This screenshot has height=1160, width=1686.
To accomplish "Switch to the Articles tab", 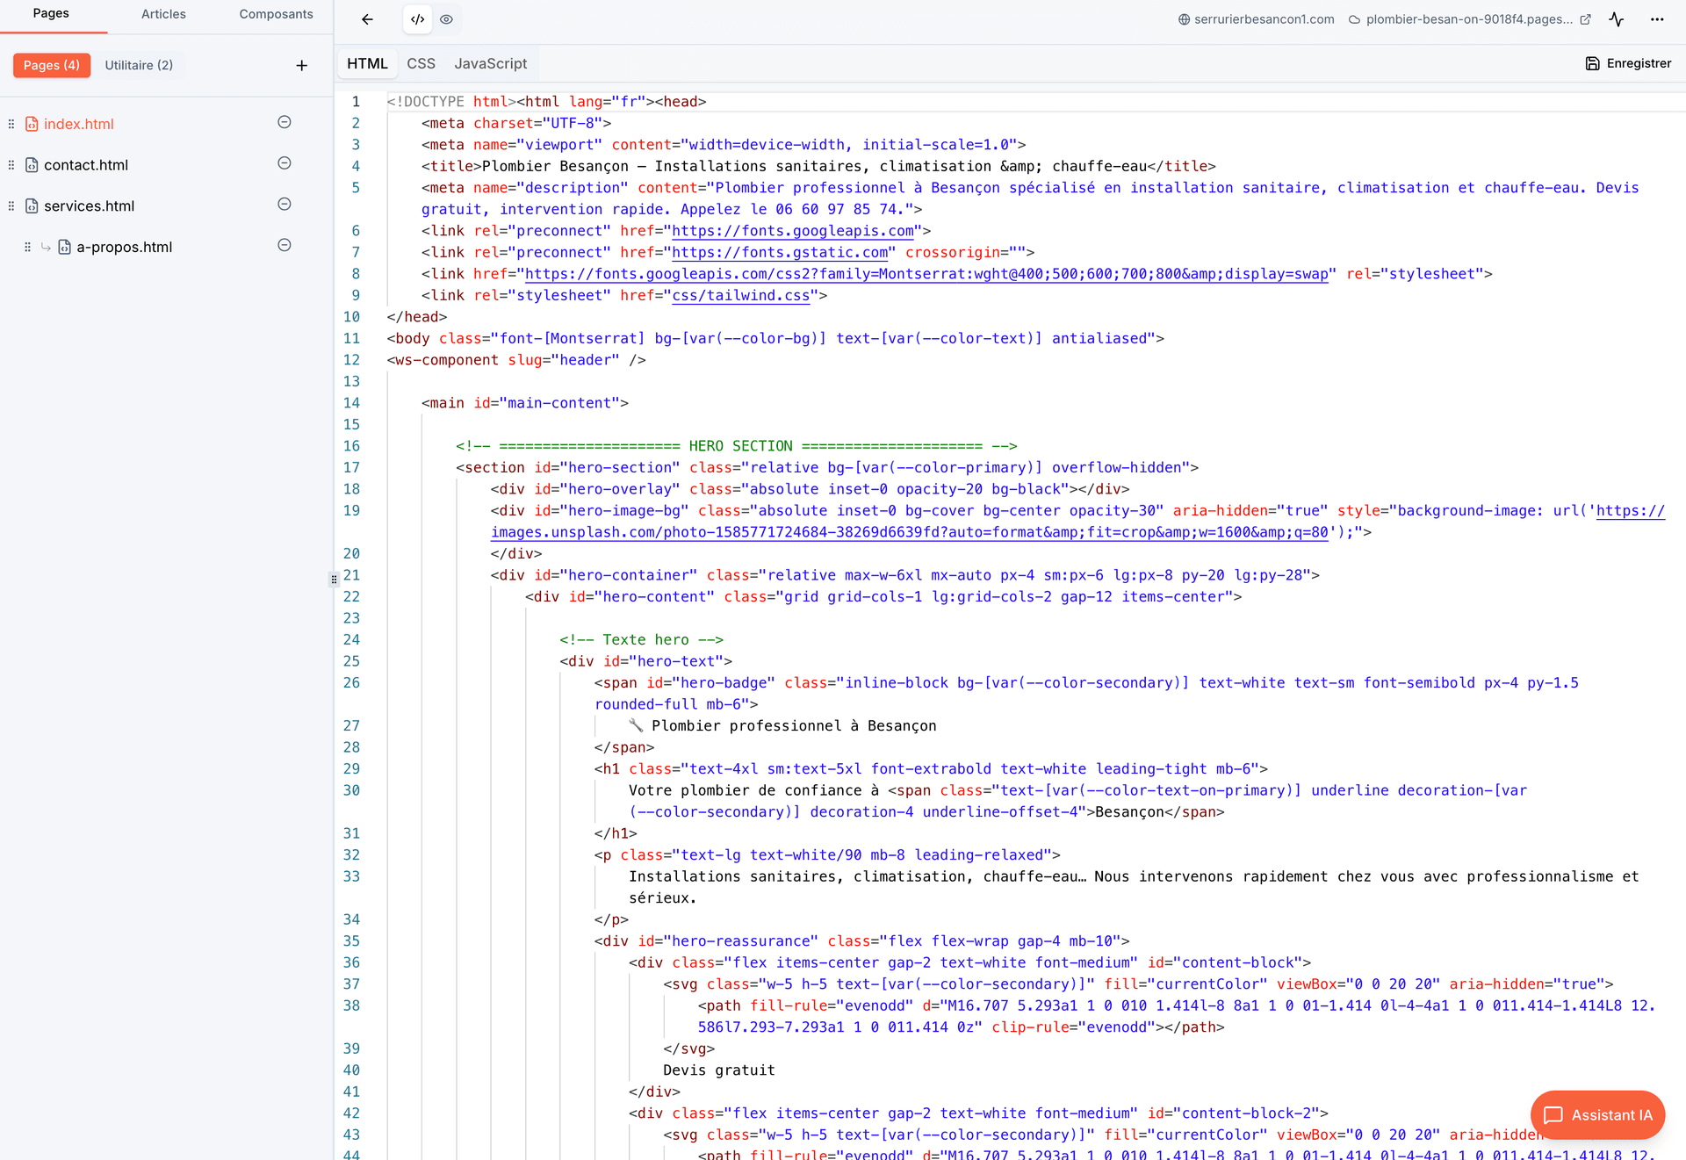I will click(x=163, y=14).
